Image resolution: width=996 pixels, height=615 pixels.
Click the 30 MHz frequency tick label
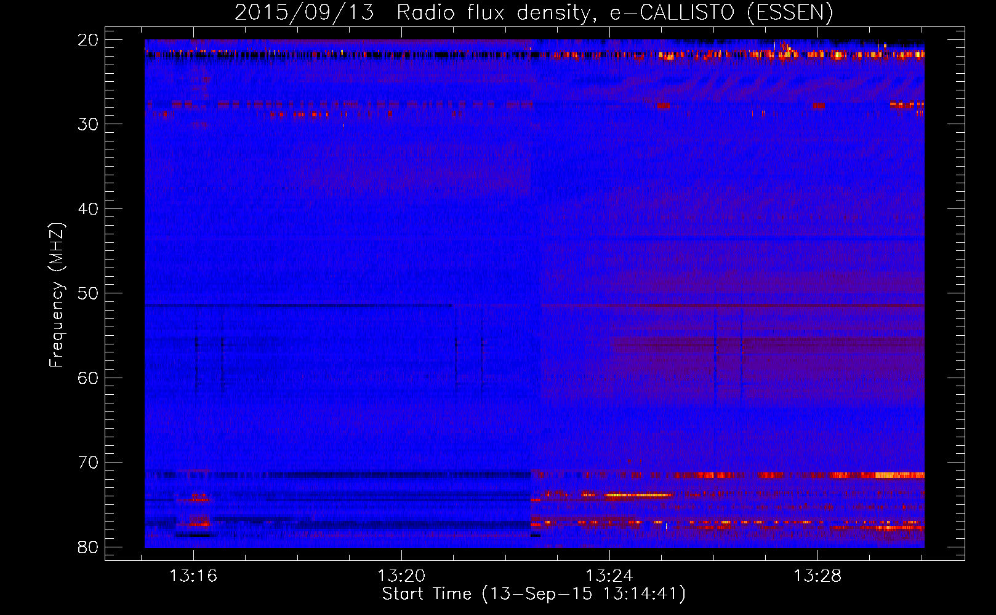89,124
